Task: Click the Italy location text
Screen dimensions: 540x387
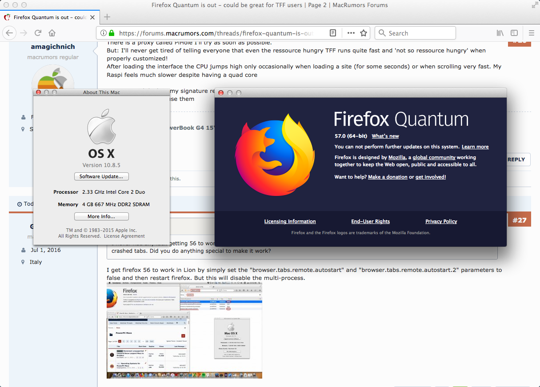Action: [36, 262]
